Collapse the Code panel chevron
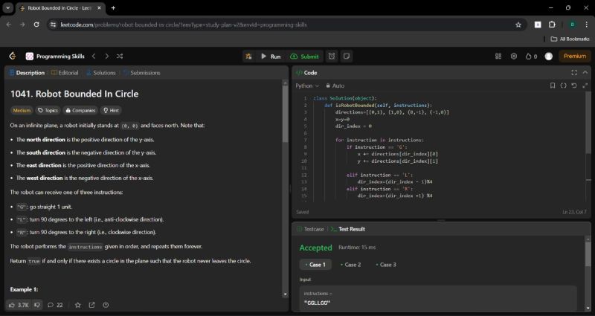The width and height of the screenshot is (595, 316). coord(585,72)
